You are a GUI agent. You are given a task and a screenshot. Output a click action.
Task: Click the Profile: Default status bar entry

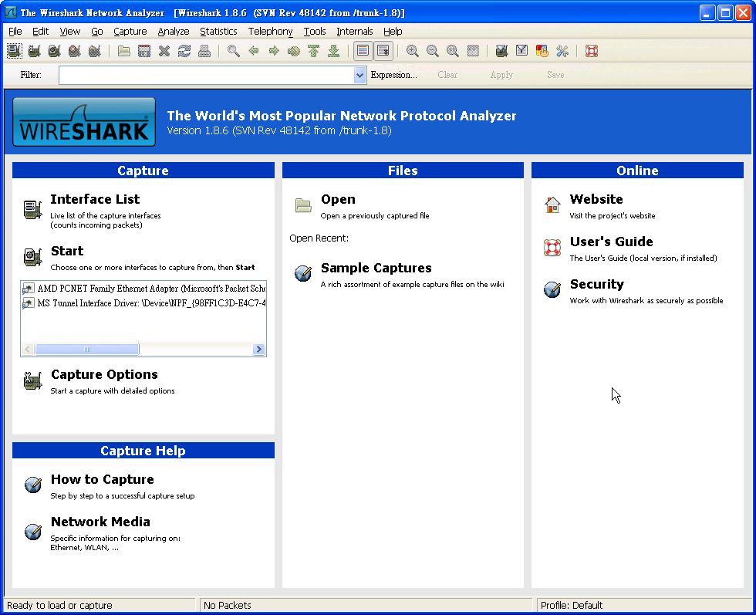[572, 605]
